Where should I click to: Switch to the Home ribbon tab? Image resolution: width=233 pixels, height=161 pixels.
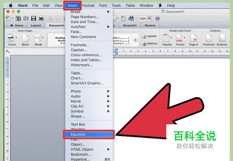click(x=17, y=26)
